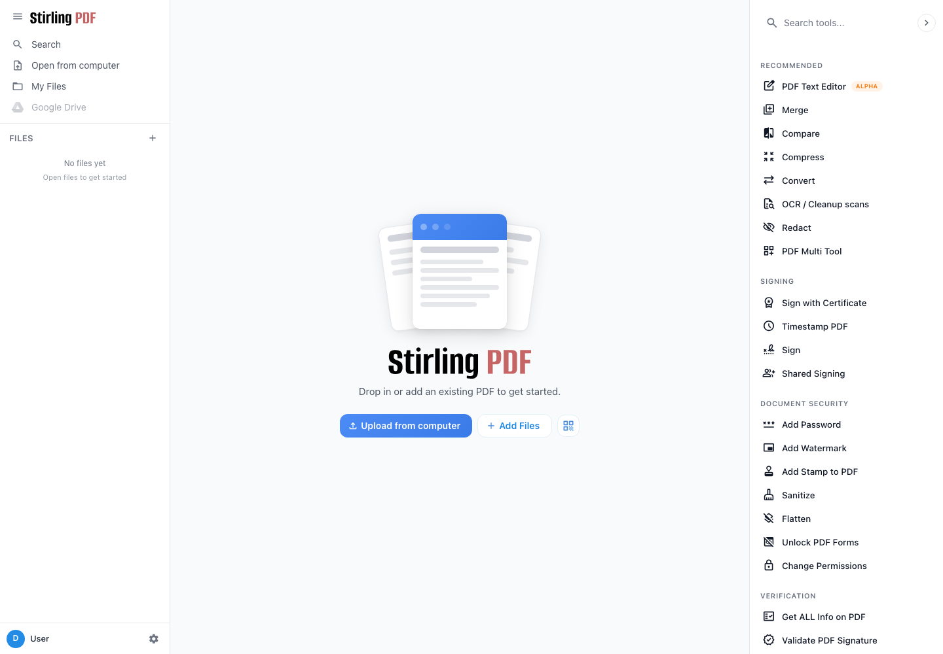Click the Merge tool icon
Image resolution: width=943 pixels, height=654 pixels.
coord(769,109)
